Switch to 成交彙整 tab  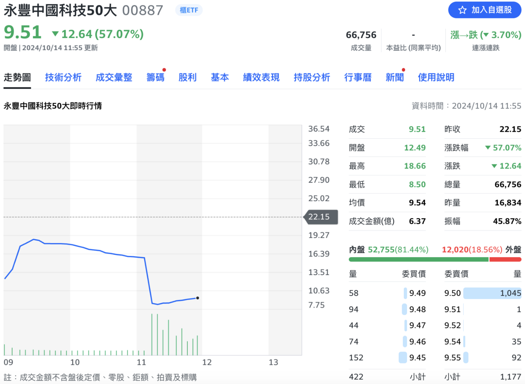tap(114, 77)
